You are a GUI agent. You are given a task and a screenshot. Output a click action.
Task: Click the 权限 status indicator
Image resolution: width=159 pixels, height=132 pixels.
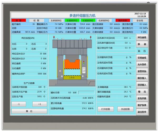pyautogui.click(x=37, y=20)
